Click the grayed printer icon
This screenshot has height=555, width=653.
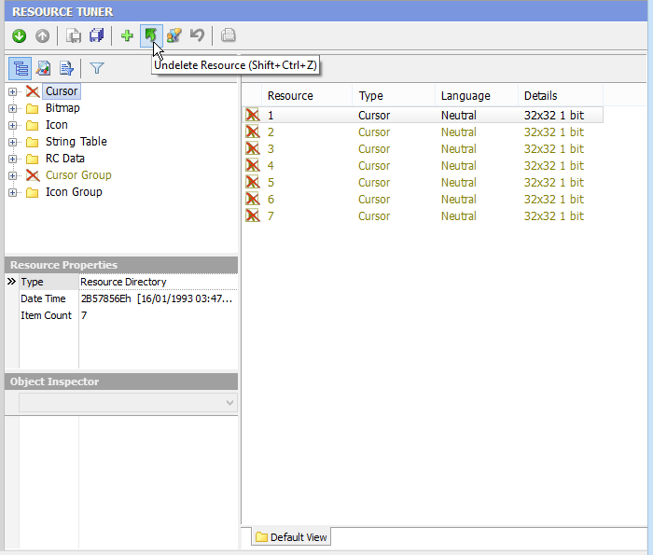click(x=229, y=35)
